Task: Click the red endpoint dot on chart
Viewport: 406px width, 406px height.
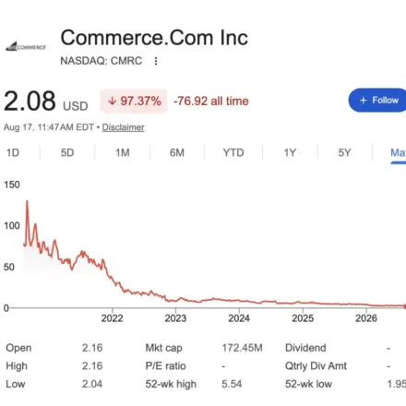Action: tap(405, 306)
